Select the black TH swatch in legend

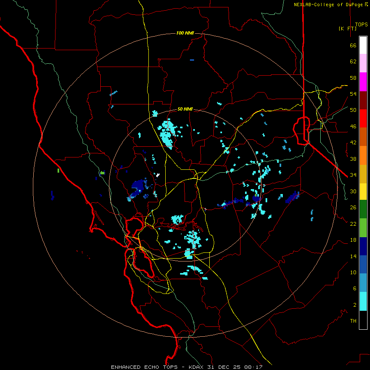pos(363,320)
